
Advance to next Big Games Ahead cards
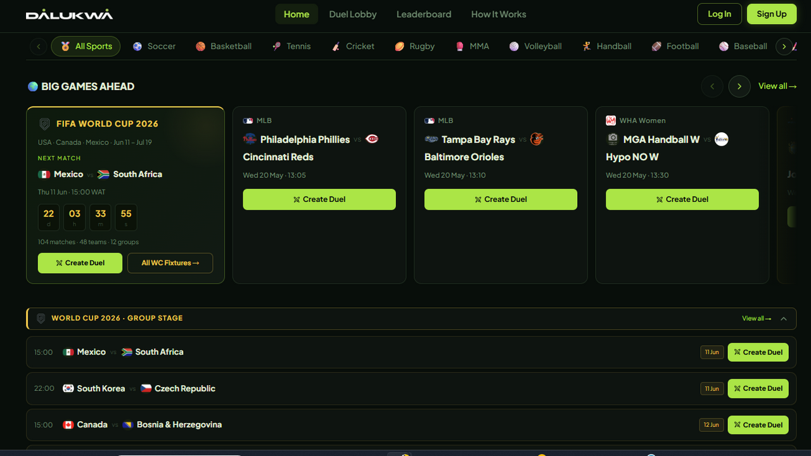pyautogui.click(x=739, y=86)
